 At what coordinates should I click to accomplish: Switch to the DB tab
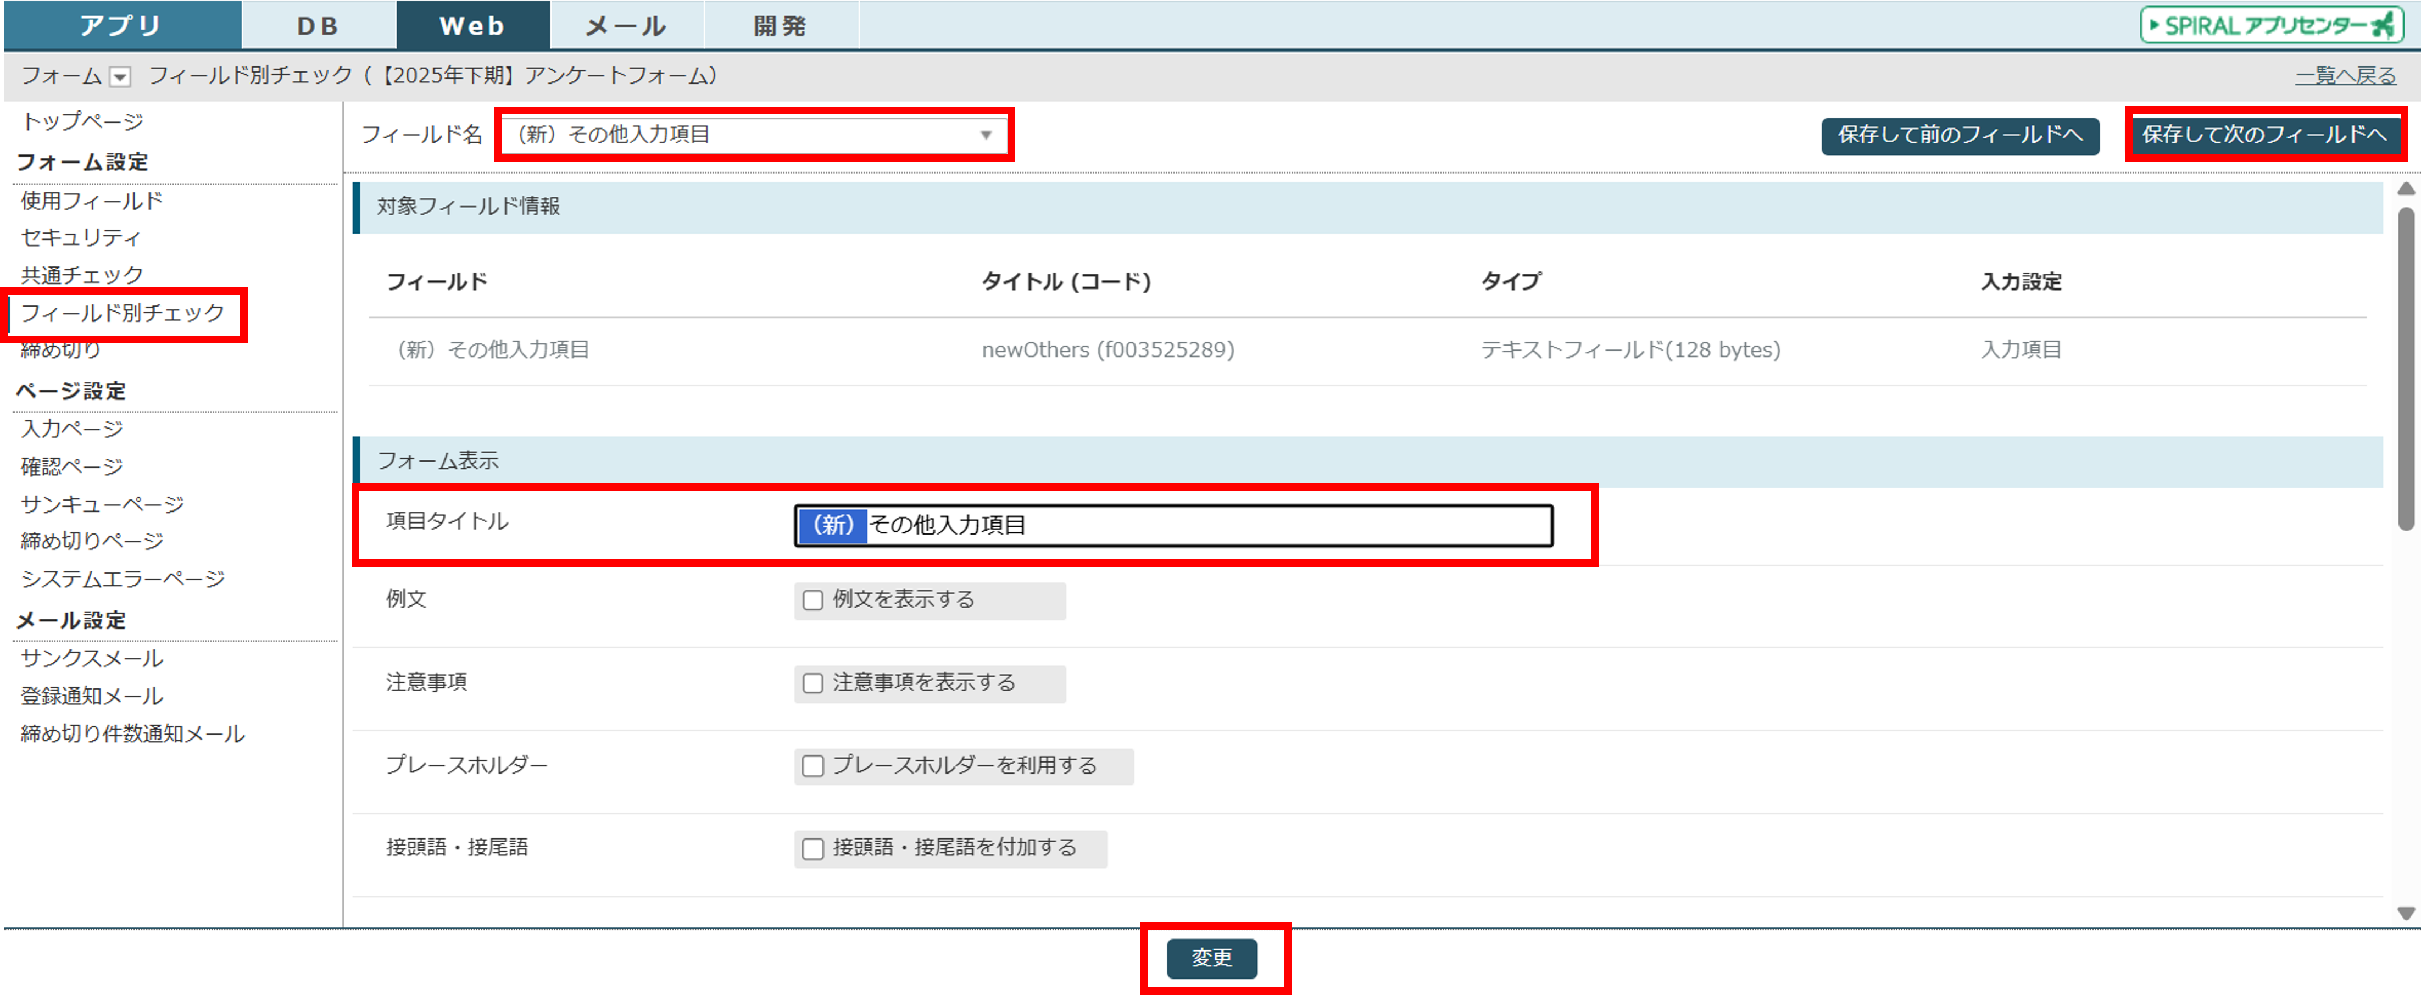point(318,26)
